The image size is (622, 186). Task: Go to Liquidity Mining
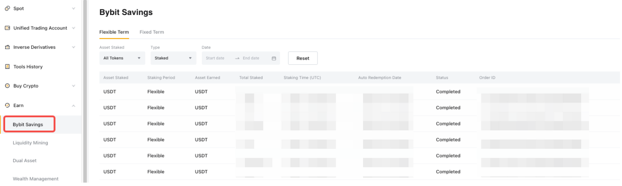[x=30, y=143]
